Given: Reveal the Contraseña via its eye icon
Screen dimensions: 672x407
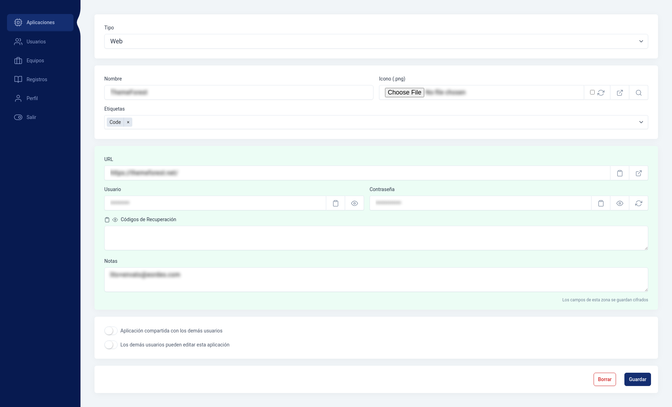Looking at the screenshot, I should coord(620,203).
